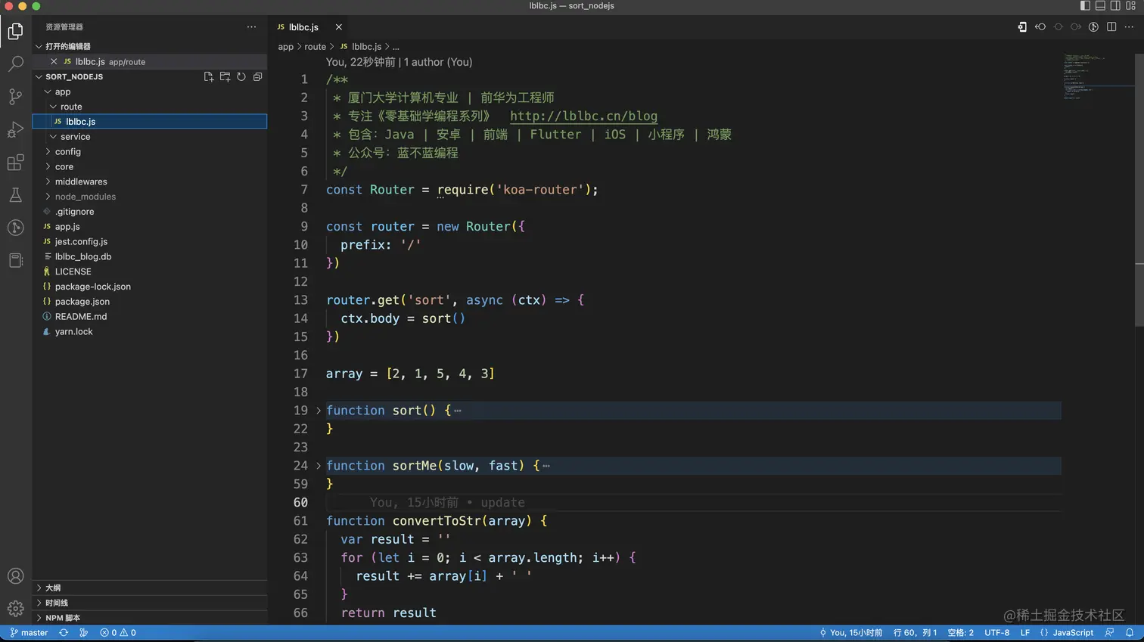
Task: Click the route breadcrumb segment
Action: point(315,47)
